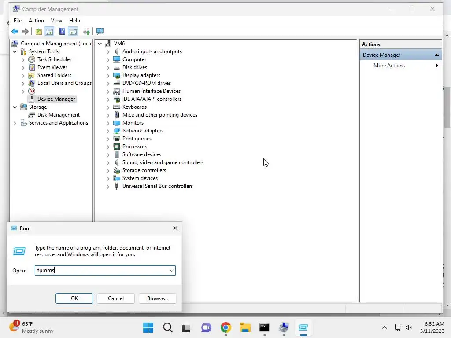Open the View menu

(x=56, y=21)
